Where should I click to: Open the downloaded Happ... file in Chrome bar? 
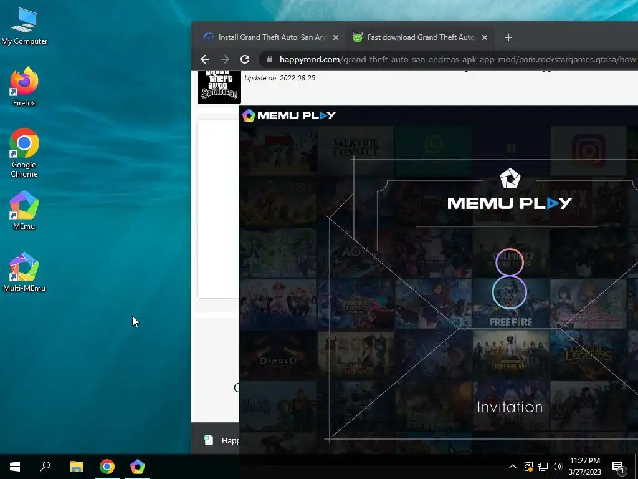[222, 440]
